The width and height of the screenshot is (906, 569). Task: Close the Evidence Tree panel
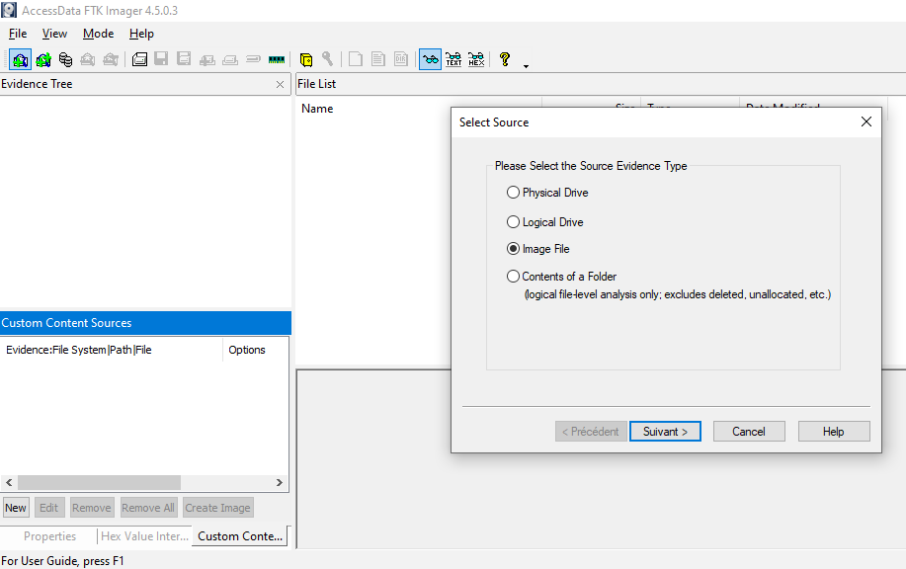click(280, 85)
